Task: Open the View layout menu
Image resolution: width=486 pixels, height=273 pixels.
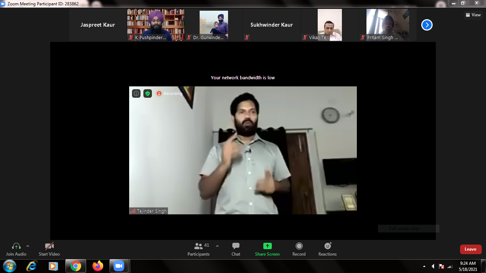Action: 473,15
